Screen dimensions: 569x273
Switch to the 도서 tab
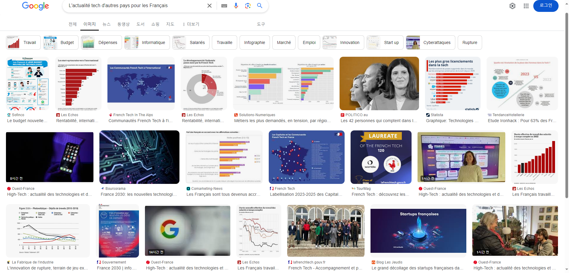[140, 24]
